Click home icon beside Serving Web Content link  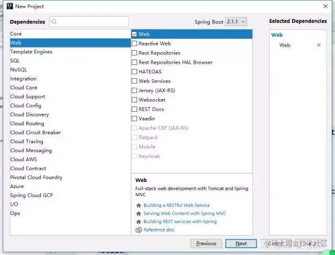pos(139,213)
